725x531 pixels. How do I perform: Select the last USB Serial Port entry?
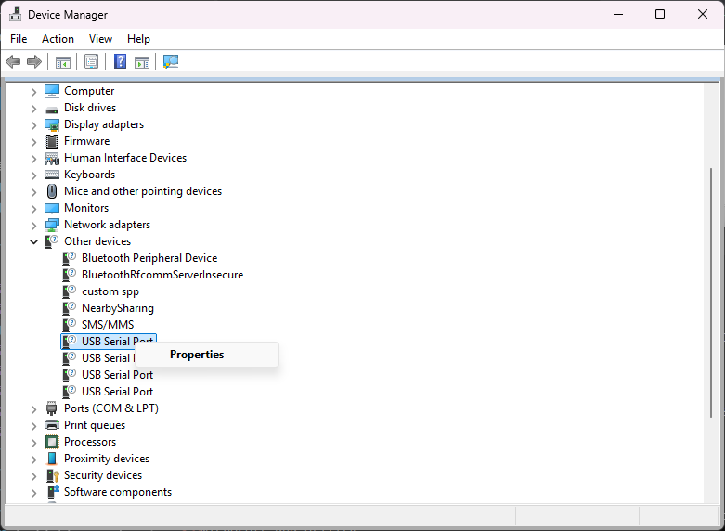click(x=118, y=392)
